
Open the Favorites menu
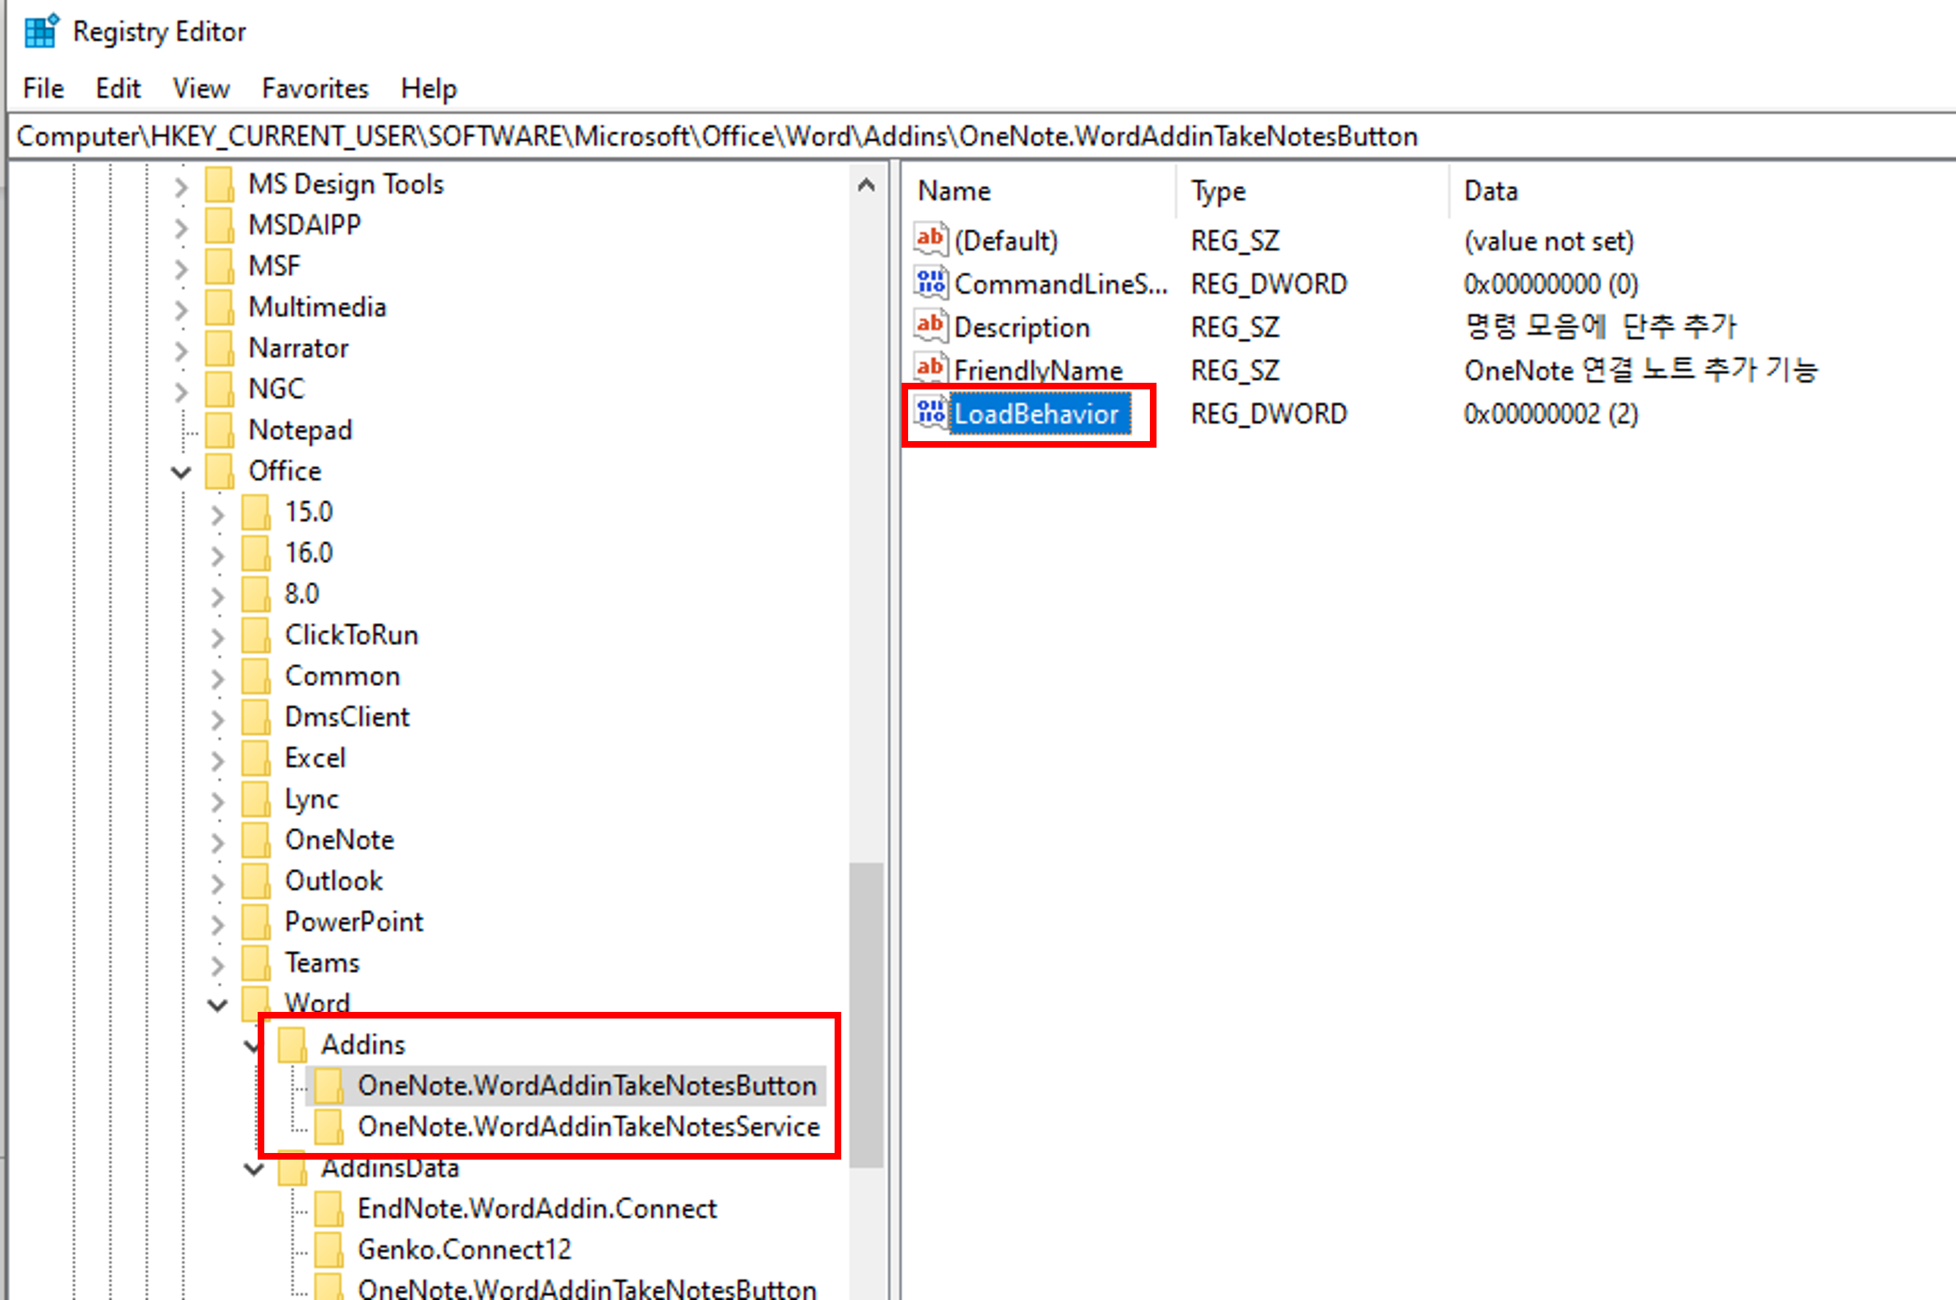tap(315, 88)
